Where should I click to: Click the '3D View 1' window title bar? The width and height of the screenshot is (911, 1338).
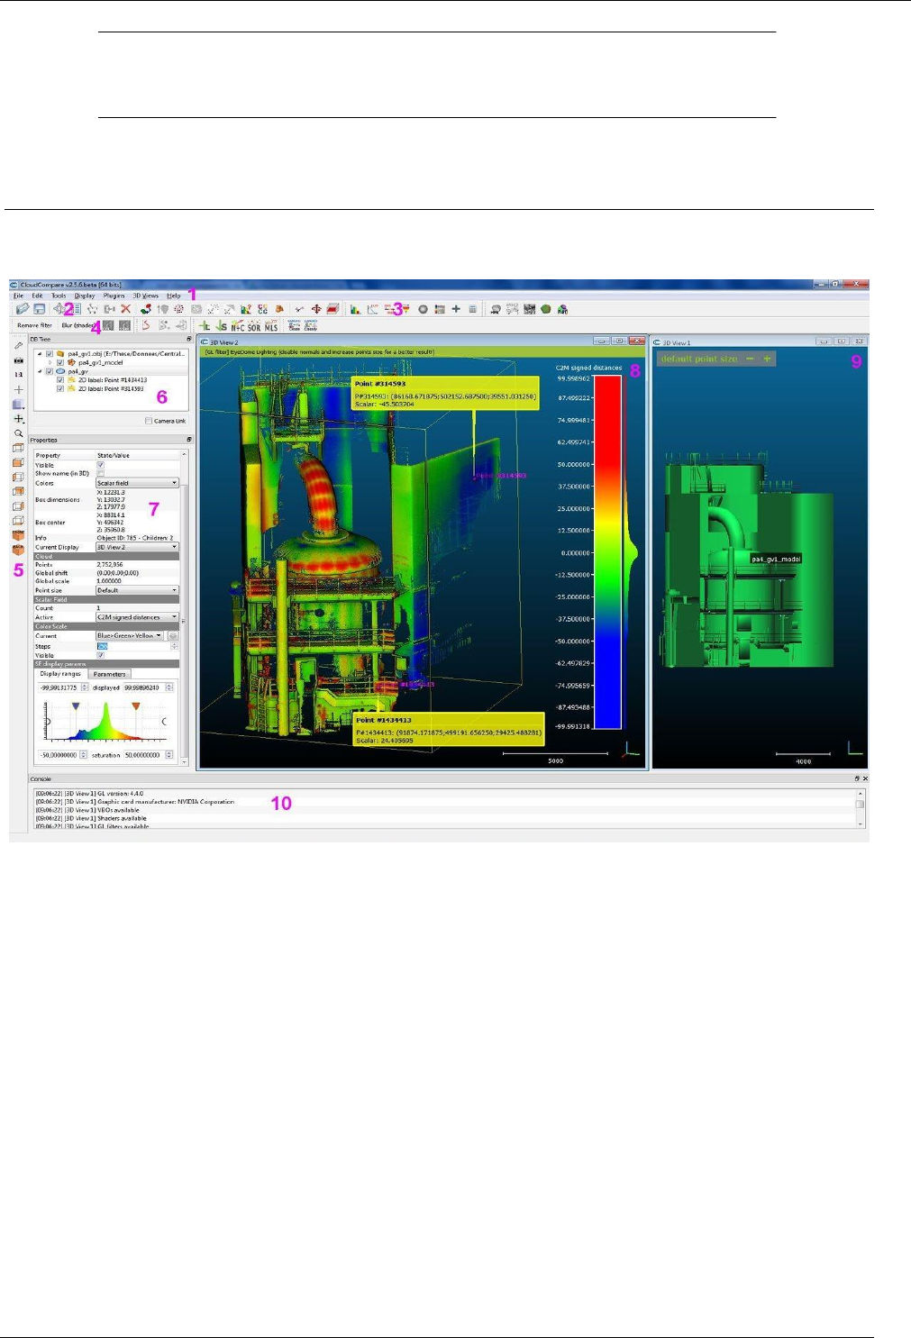coord(760,341)
